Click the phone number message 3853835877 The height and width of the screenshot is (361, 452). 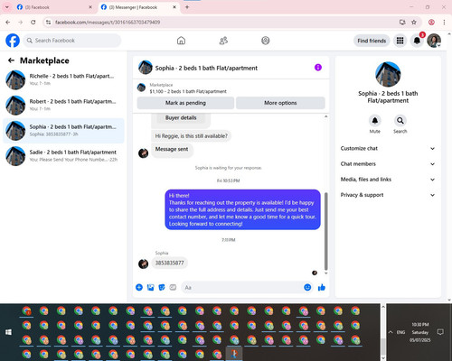click(169, 263)
